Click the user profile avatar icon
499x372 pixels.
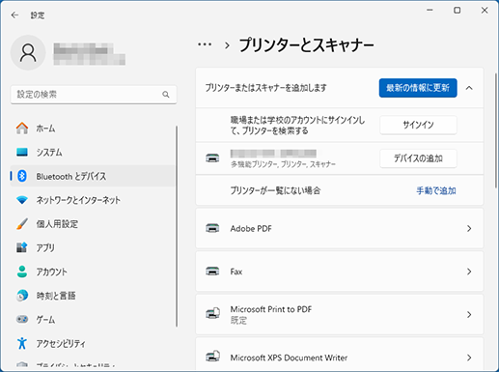(28, 53)
